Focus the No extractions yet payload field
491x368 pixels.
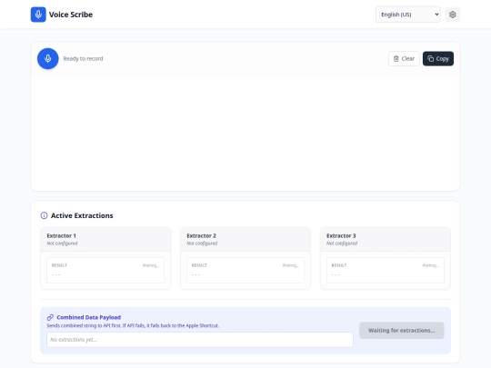pyautogui.click(x=200, y=340)
